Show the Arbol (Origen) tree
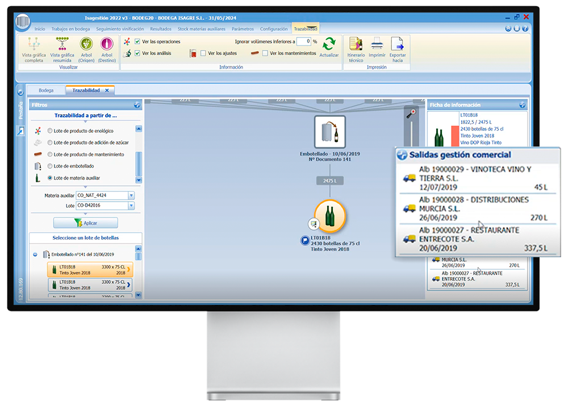This screenshot has height=406, width=568. pos(86,49)
